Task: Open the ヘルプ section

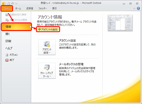Action: (9, 48)
